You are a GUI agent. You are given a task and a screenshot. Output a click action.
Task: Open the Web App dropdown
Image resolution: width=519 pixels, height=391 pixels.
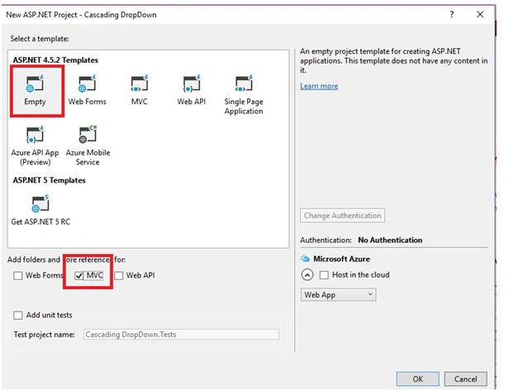[x=338, y=294]
